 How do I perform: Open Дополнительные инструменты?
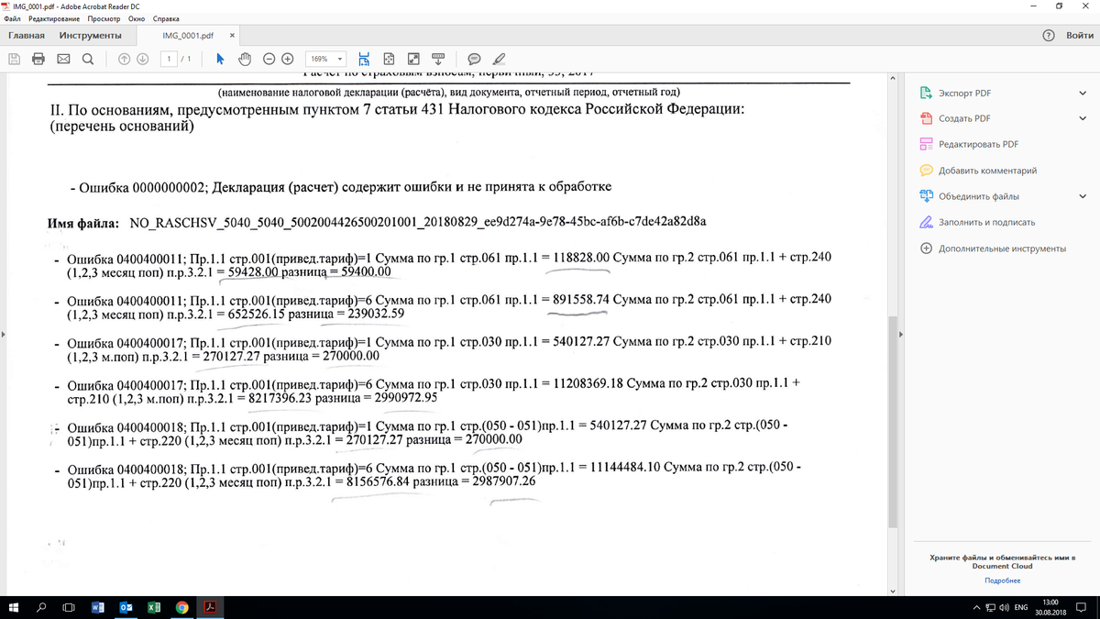point(1002,249)
